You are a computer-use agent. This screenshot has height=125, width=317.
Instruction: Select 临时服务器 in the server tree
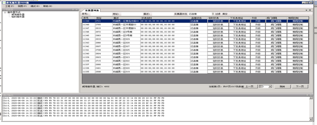click(x=18, y=17)
